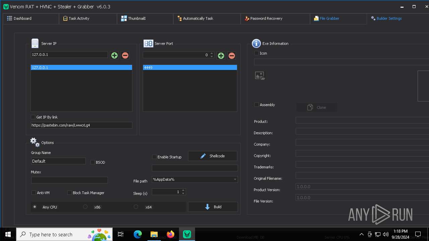Launch Microsoft Edge from taskbar
Image resolution: width=429 pixels, height=241 pixels.
pyautogui.click(x=137, y=234)
